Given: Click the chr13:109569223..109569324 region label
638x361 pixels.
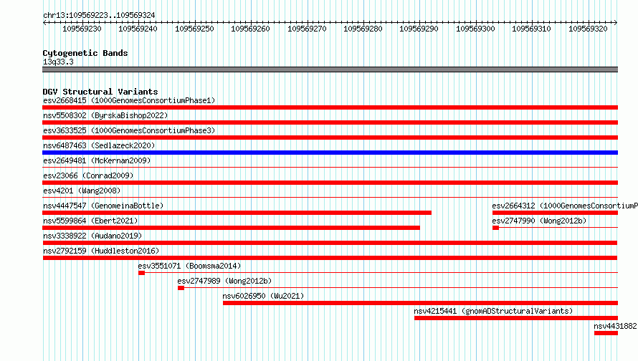Looking at the screenshot, I should point(99,15).
